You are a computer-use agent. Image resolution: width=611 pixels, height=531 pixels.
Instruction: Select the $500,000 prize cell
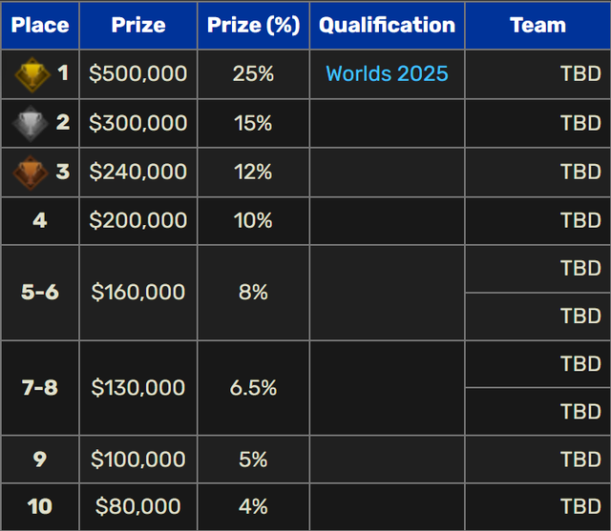tap(138, 73)
